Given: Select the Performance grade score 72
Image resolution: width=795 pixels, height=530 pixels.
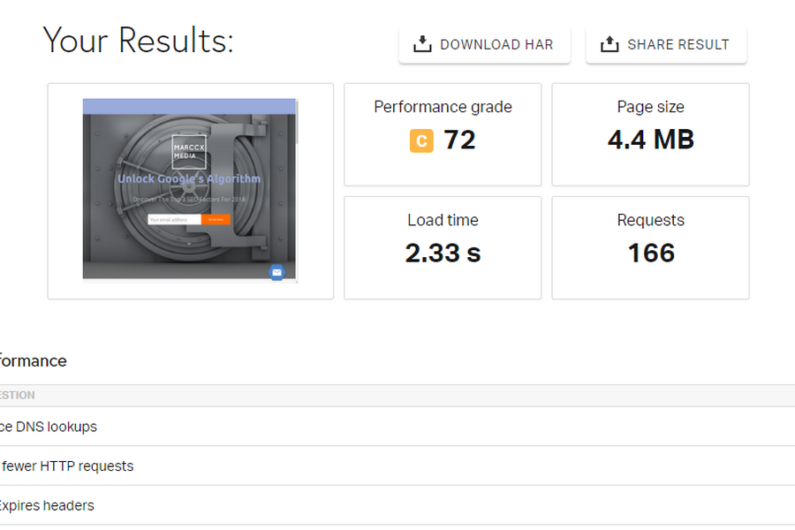Looking at the screenshot, I should pyautogui.click(x=459, y=140).
